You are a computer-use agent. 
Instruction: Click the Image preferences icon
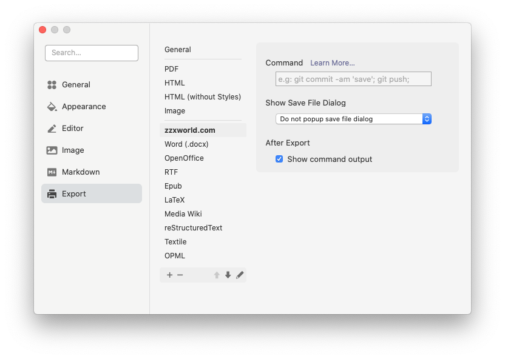click(x=52, y=150)
